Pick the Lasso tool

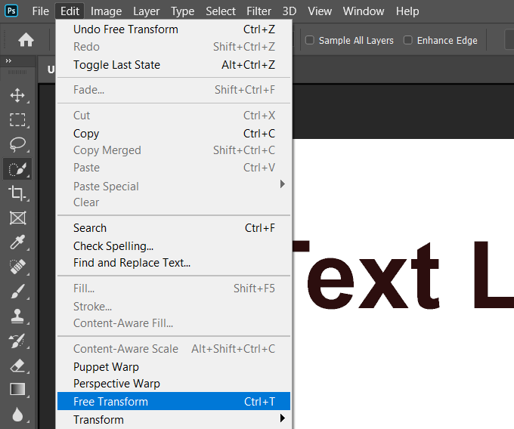(17, 144)
